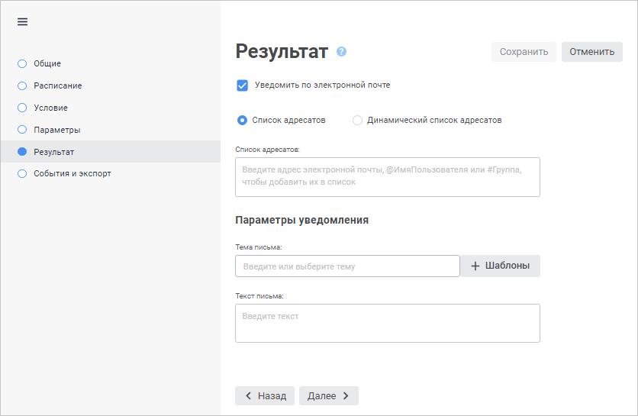The image size is (638, 416).
Task: Click the step circle beside Общие
Action: coord(22,63)
